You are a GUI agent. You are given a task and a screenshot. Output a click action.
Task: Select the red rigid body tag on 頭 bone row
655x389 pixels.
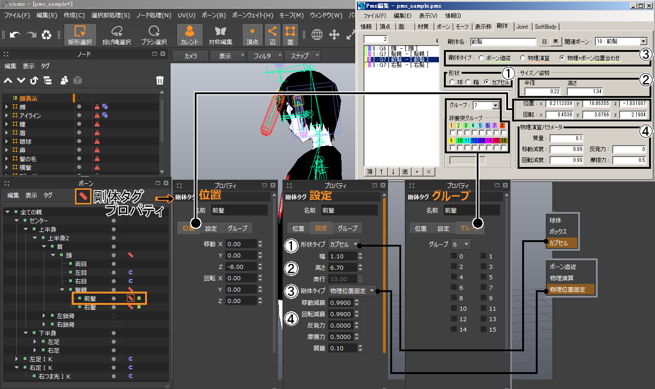tap(131, 255)
